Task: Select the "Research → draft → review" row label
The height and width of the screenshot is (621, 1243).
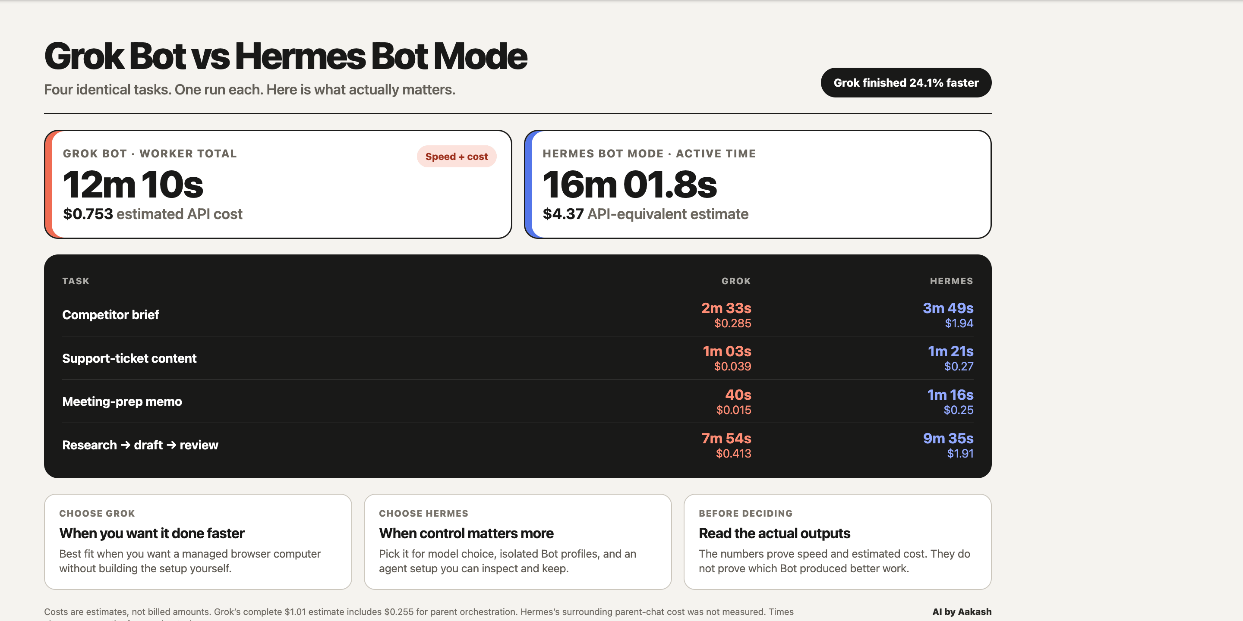Action: [x=140, y=445]
